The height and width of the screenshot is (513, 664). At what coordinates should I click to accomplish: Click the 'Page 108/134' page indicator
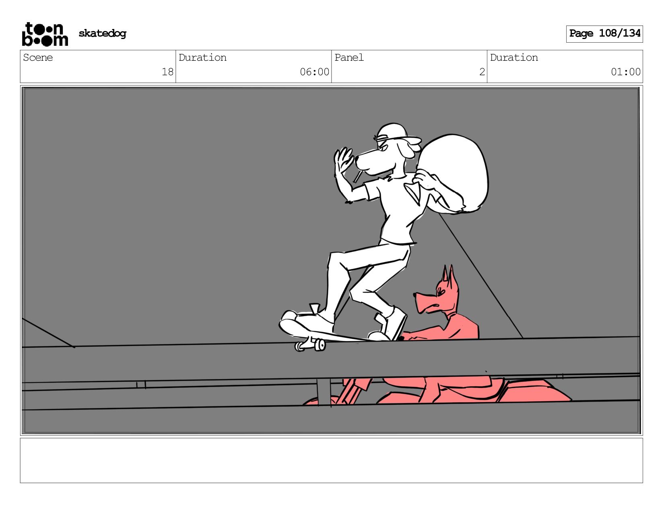pos(604,34)
